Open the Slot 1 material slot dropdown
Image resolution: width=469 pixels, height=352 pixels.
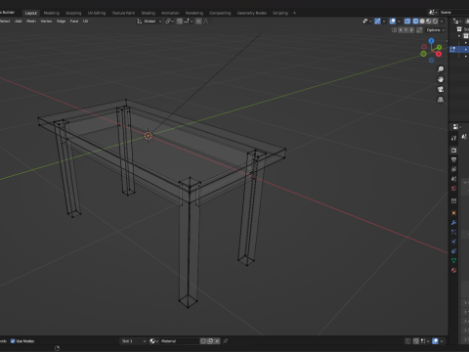[134, 341]
